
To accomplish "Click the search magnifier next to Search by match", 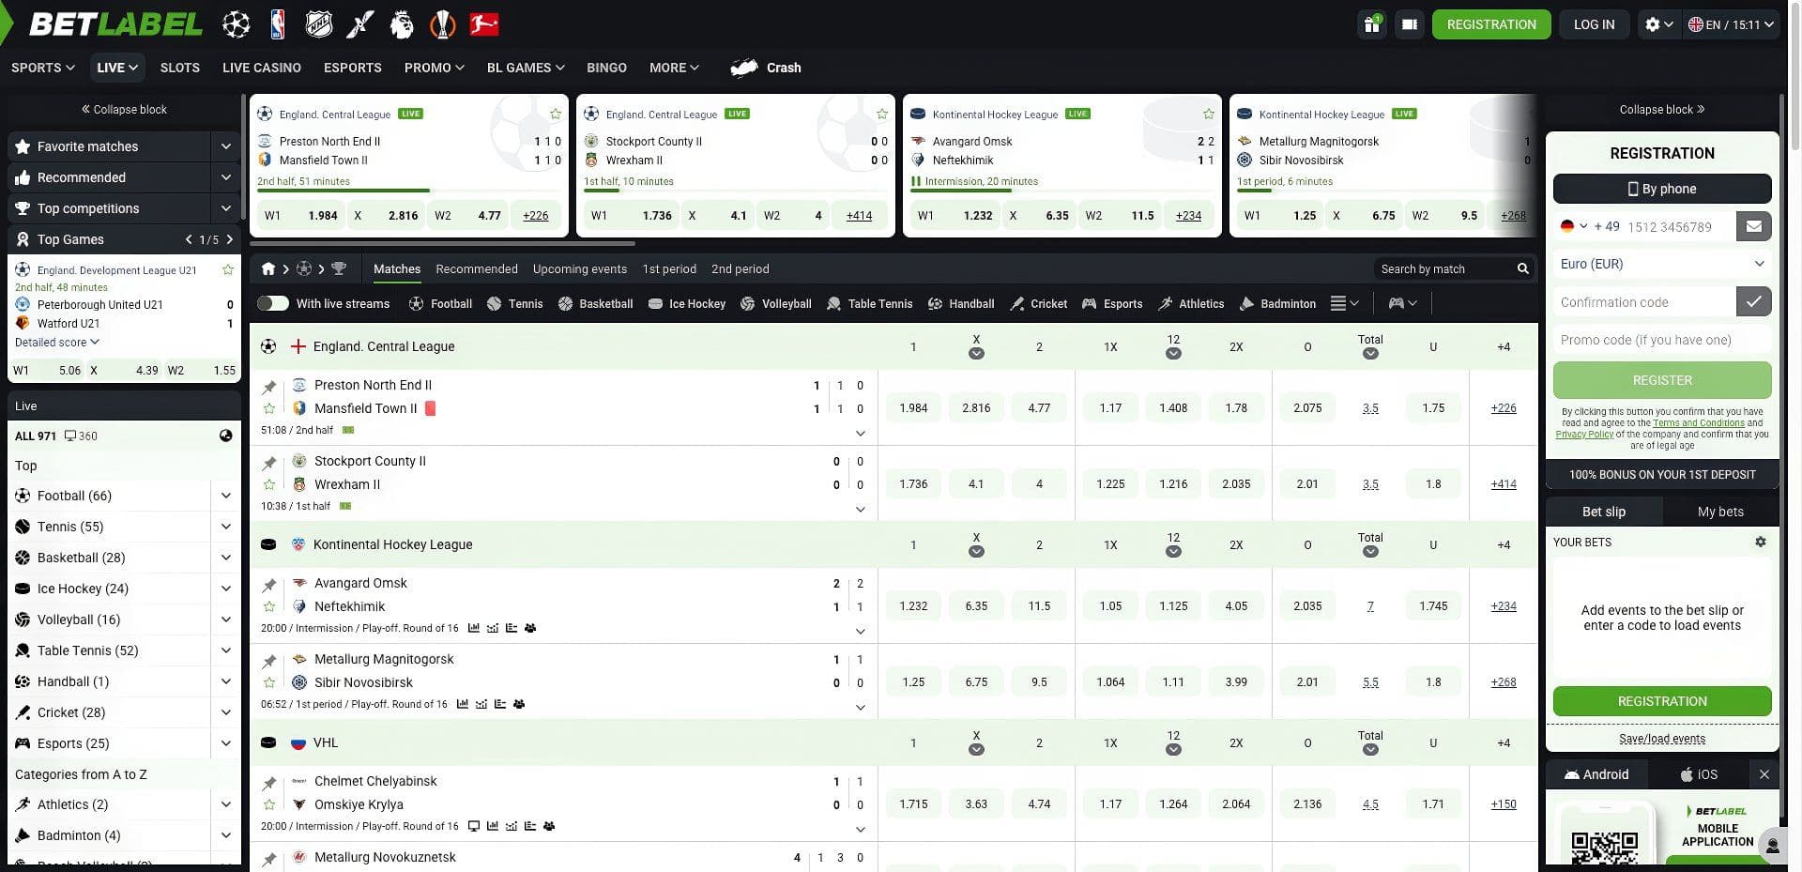I will [1522, 268].
